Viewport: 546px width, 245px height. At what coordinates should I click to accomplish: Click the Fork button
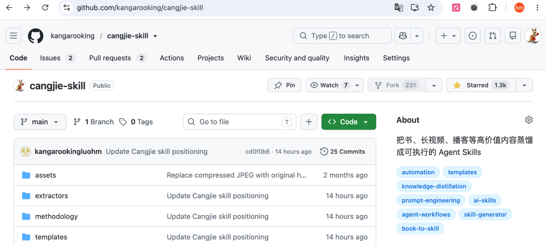397,85
